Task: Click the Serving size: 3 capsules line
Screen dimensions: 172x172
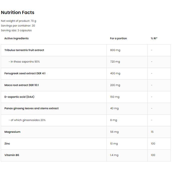Action: coord(16,30)
